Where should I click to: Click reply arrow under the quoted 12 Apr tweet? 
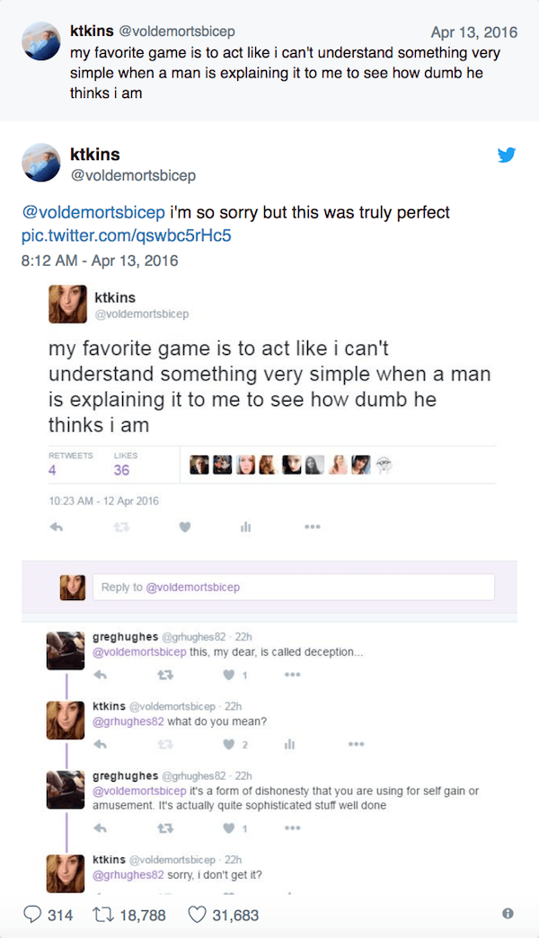[x=57, y=527]
